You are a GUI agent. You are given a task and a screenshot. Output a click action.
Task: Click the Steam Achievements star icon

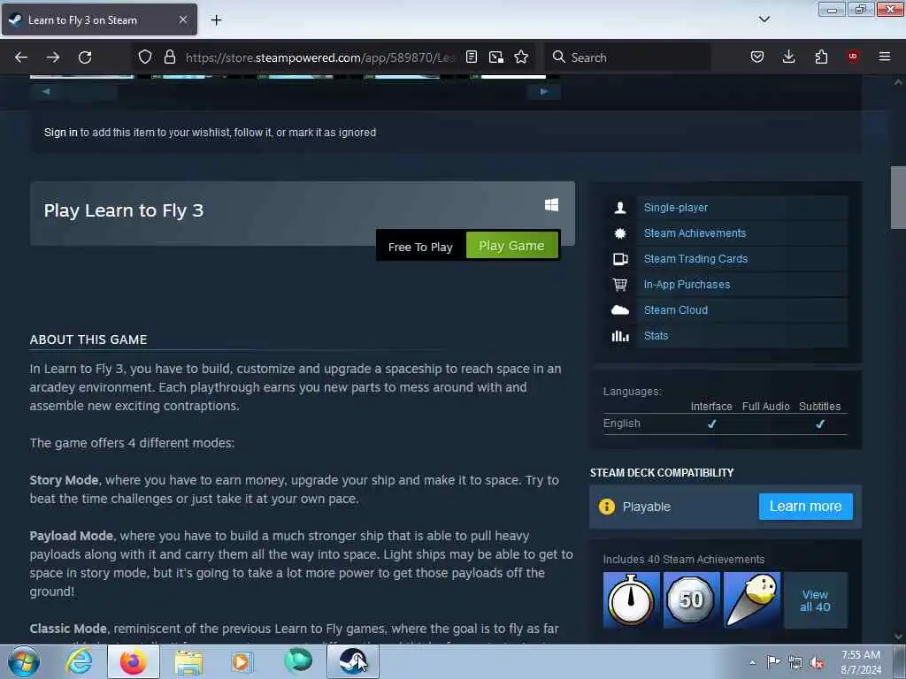pyautogui.click(x=620, y=233)
